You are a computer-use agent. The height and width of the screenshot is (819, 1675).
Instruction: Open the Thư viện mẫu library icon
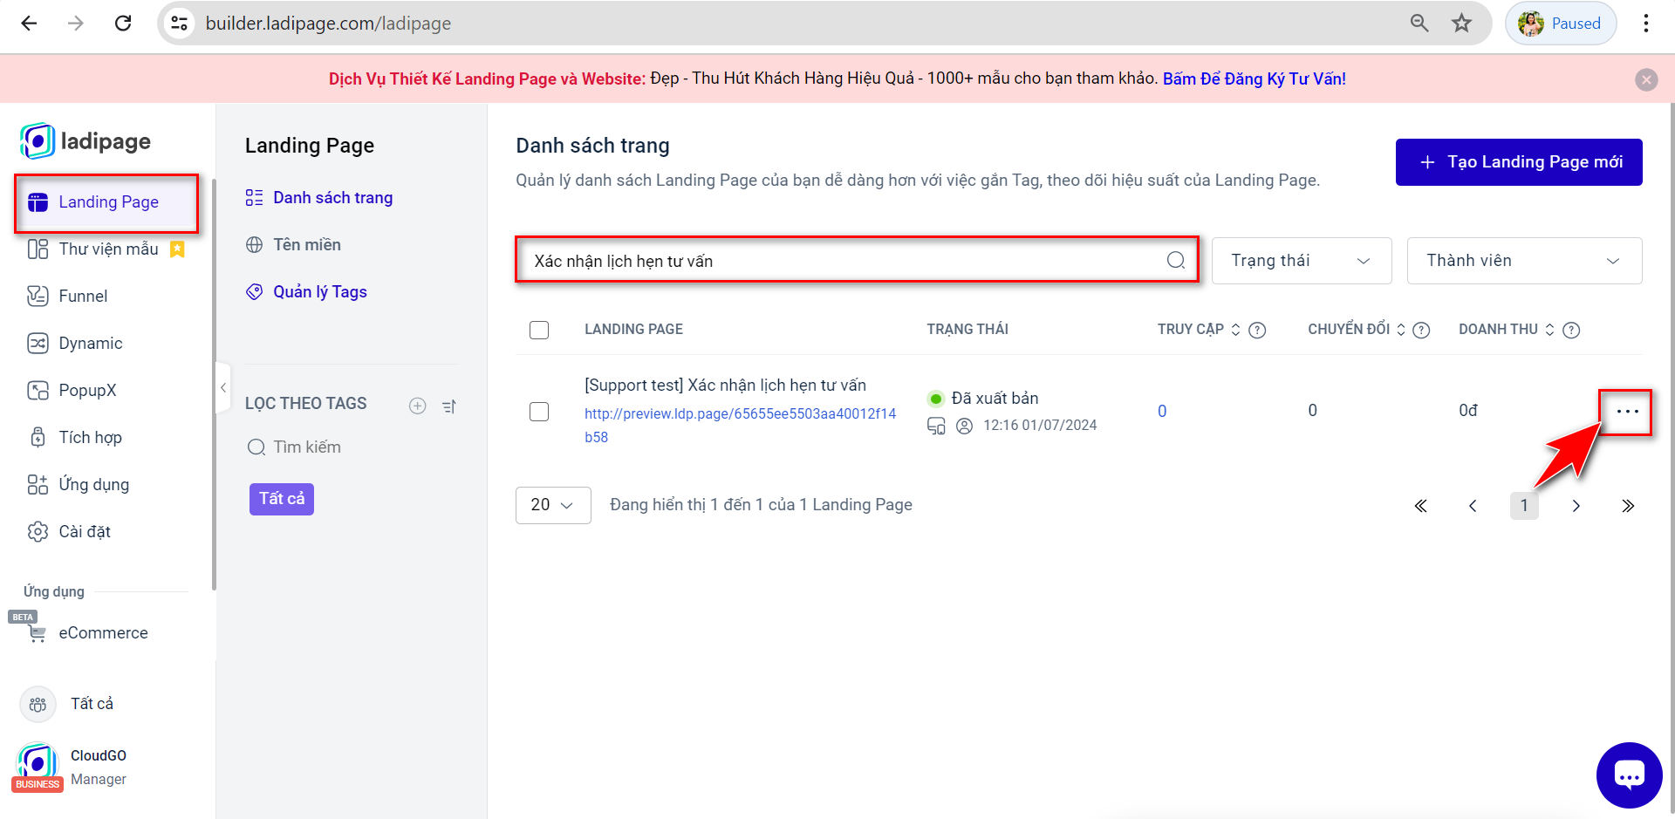coord(38,249)
